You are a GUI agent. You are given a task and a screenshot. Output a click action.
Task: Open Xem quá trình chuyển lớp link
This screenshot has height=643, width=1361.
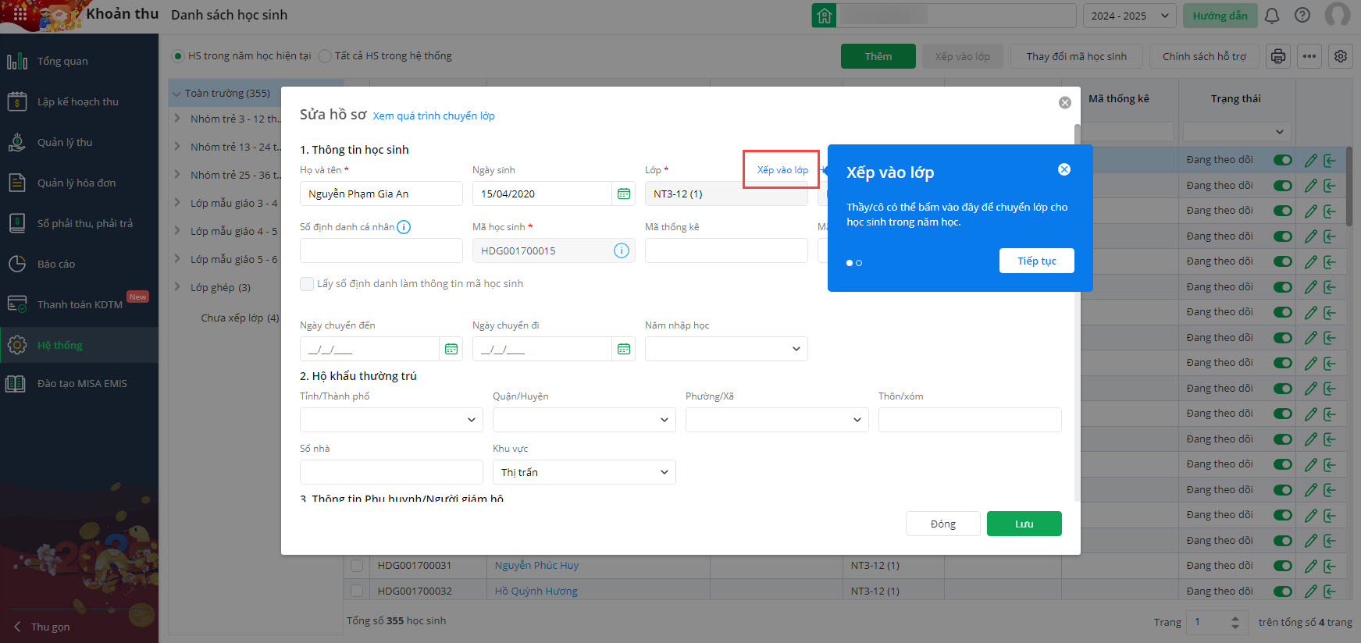pos(433,115)
